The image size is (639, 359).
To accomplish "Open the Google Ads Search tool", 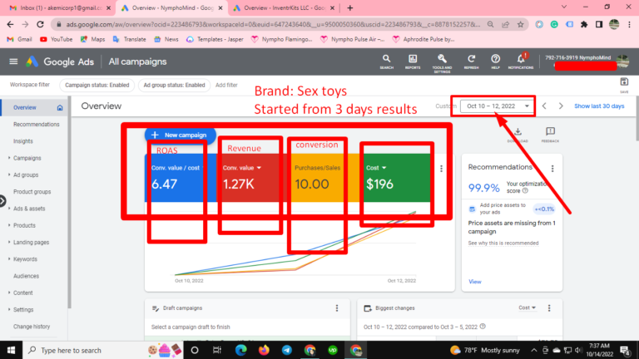I will click(x=387, y=59).
